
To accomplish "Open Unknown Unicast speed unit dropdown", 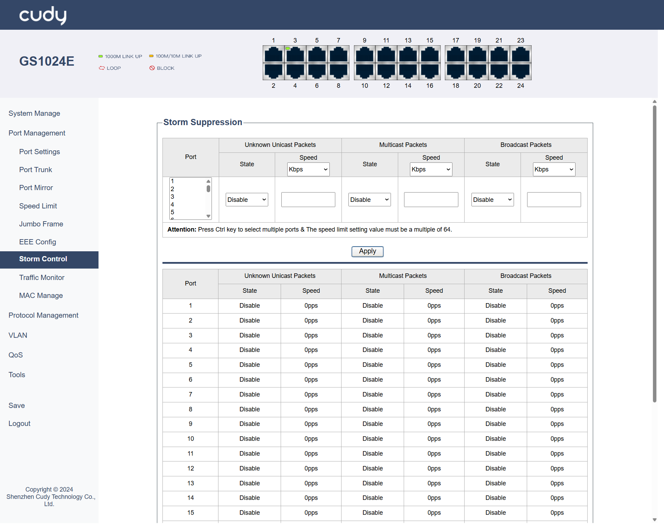I will tap(308, 169).
